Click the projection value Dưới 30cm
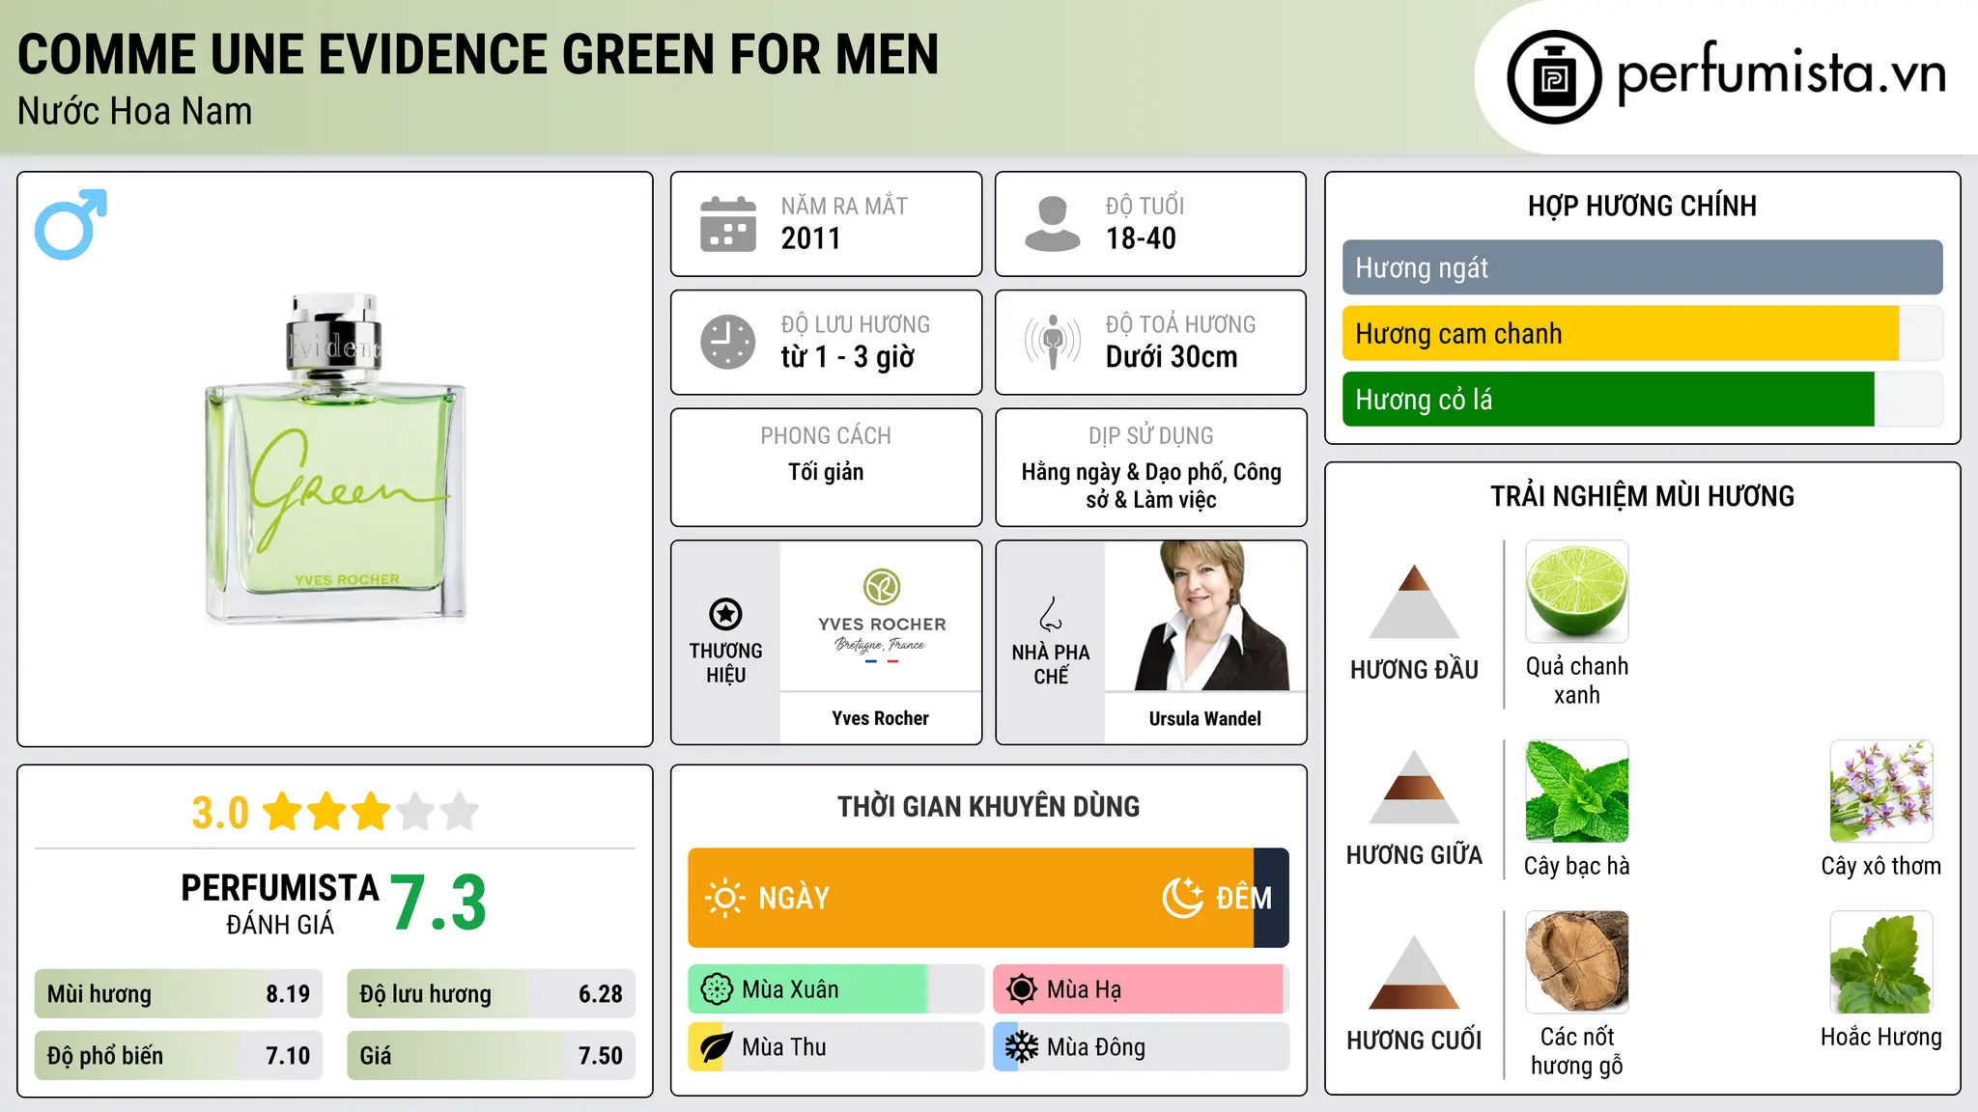The height and width of the screenshot is (1112, 1978). (x=1172, y=357)
